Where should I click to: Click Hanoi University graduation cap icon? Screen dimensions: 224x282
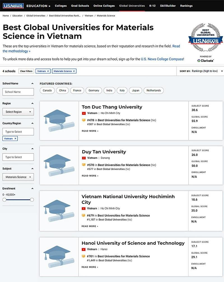pyautogui.click(x=57, y=257)
